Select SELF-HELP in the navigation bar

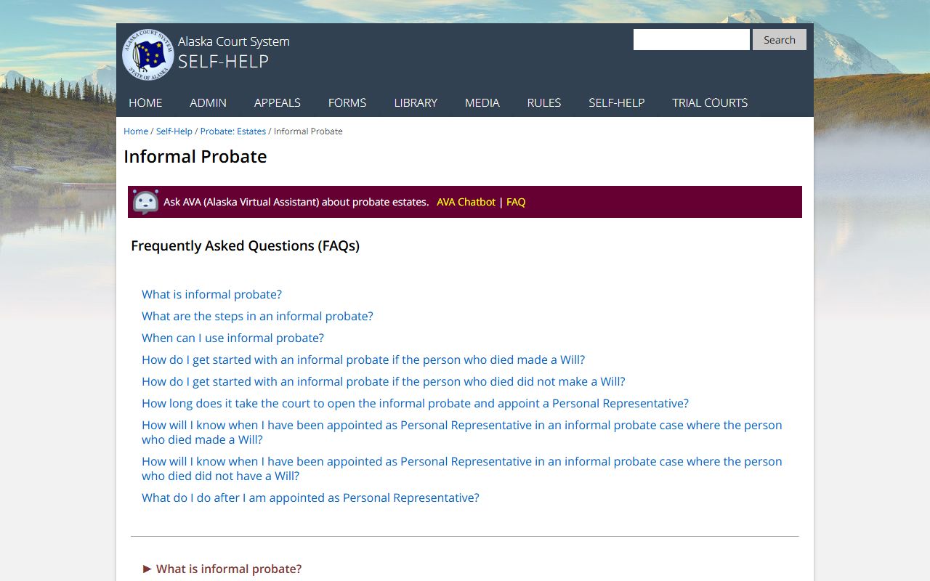[617, 102]
